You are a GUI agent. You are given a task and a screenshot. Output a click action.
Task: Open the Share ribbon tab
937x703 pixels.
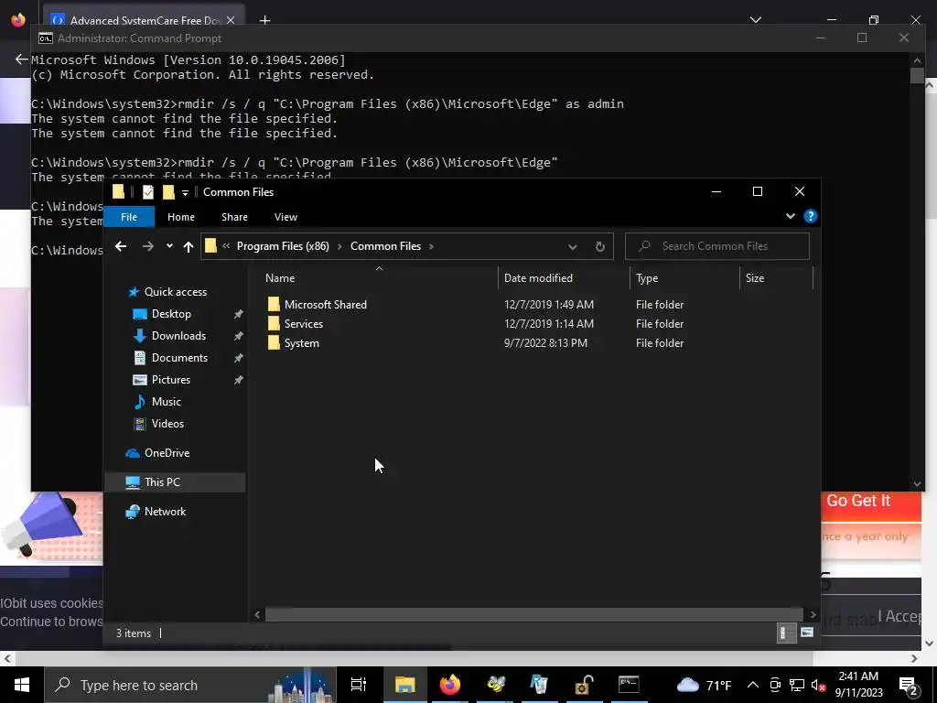pyautogui.click(x=234, y=217)
